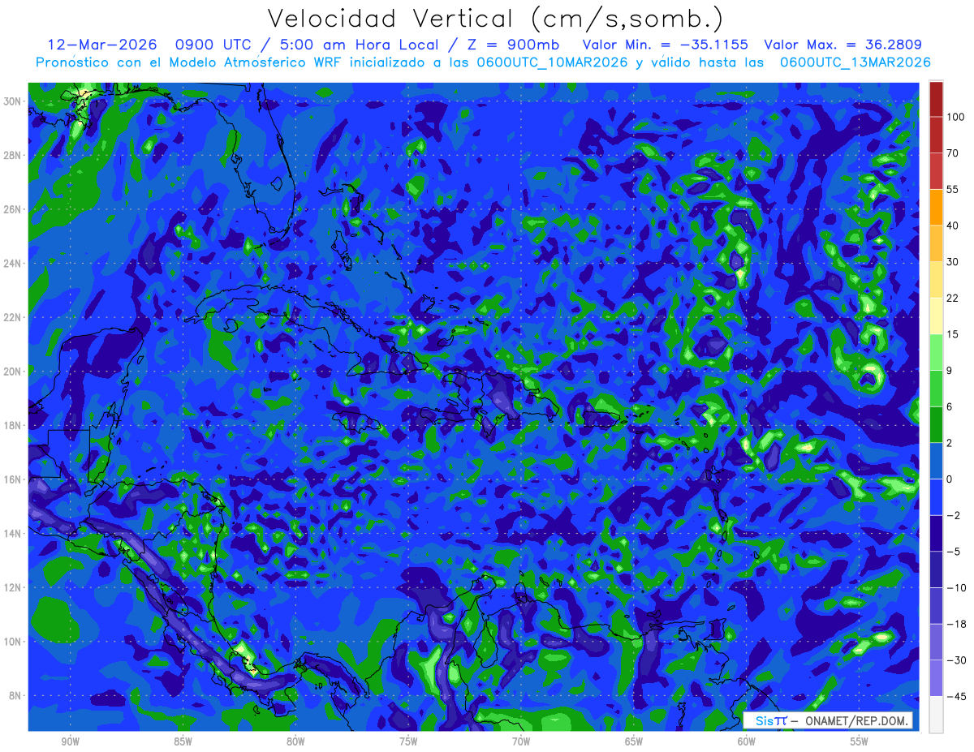Image resolution: width=974 pixels, height=752 pixels.
Task: Click the '55' color scale label
Action: coord(953,189)
